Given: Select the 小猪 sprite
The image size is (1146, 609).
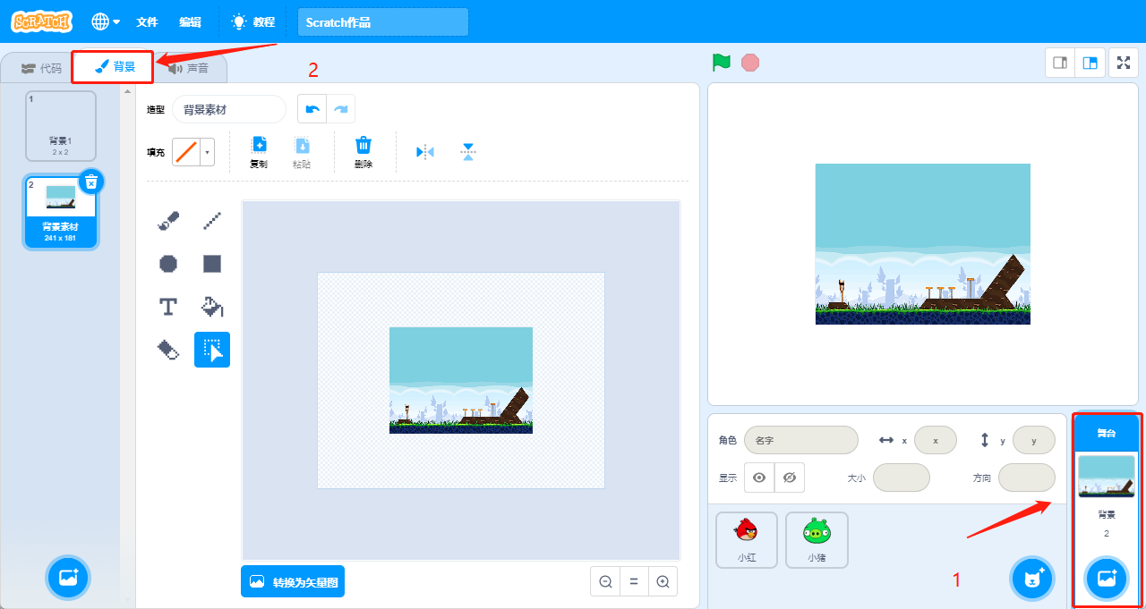Looking at the screenshot, I should (x=817, y=540).
